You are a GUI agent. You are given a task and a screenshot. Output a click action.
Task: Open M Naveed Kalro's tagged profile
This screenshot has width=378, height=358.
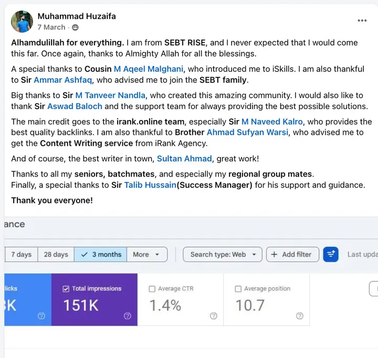point(272,122)
